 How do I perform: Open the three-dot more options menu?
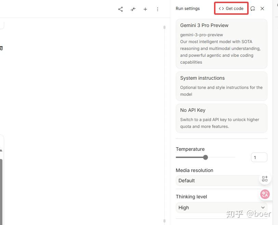tap(157, 9)
